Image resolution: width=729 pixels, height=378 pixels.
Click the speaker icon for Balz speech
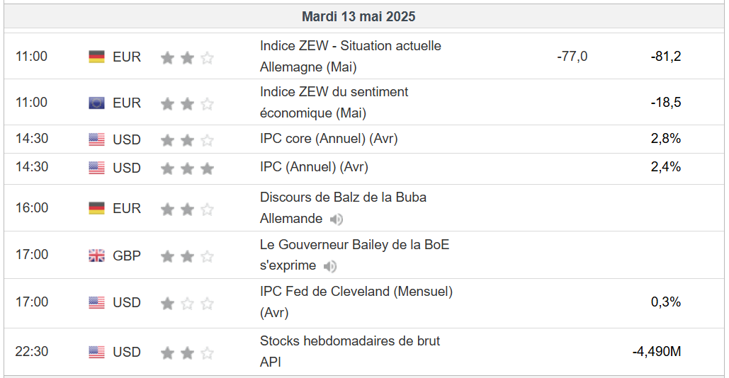coord(337,219)
